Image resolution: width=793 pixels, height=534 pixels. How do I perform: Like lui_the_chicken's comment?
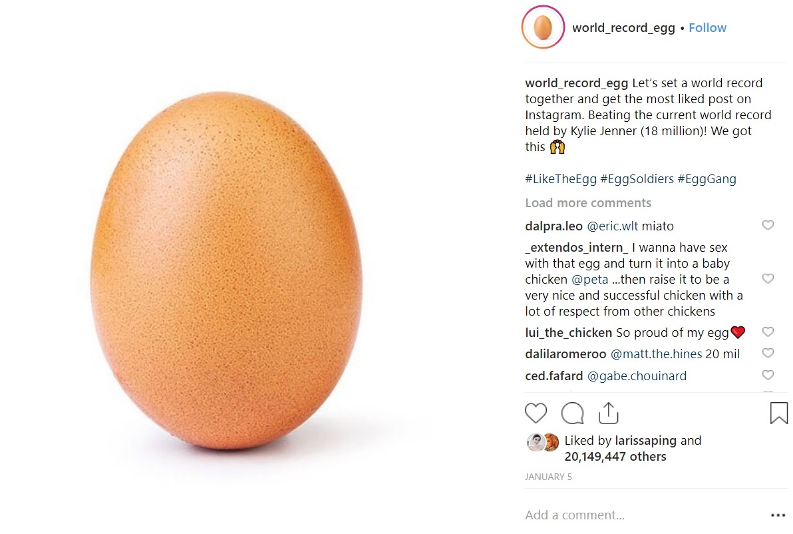pos(768,332)
